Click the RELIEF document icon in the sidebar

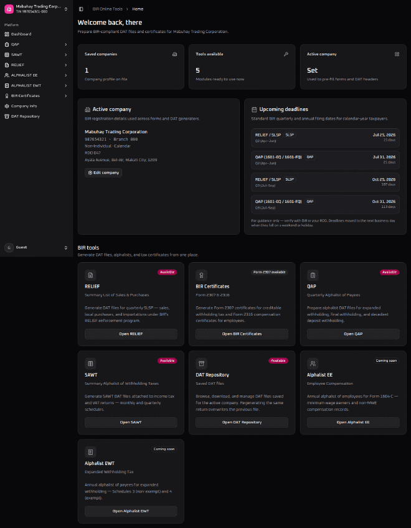(7, 65)
